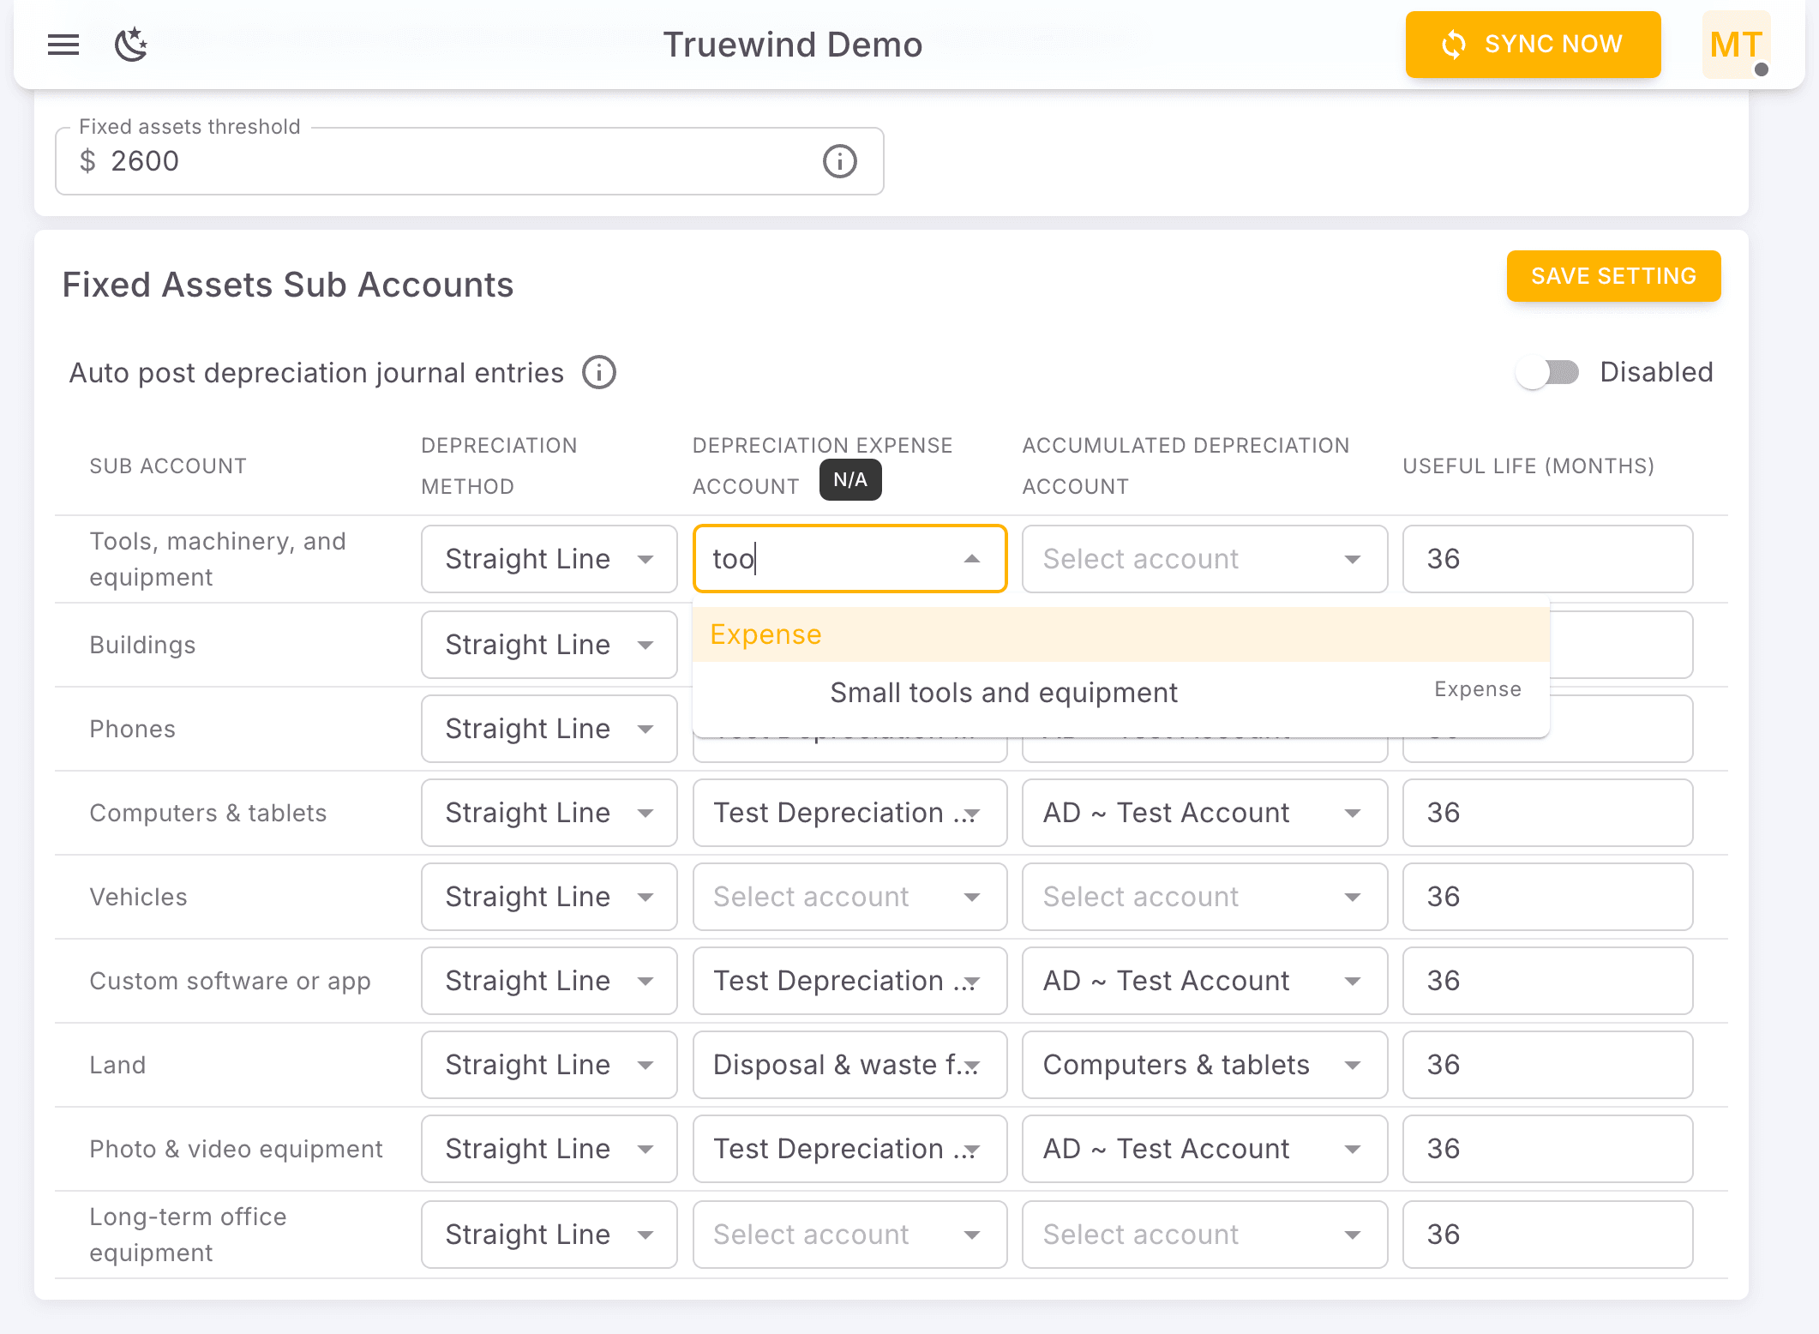Edit the useful life value for Computers & tablets
The width and height of the screenshot is (1819, 1334).
coord(1546,812)
